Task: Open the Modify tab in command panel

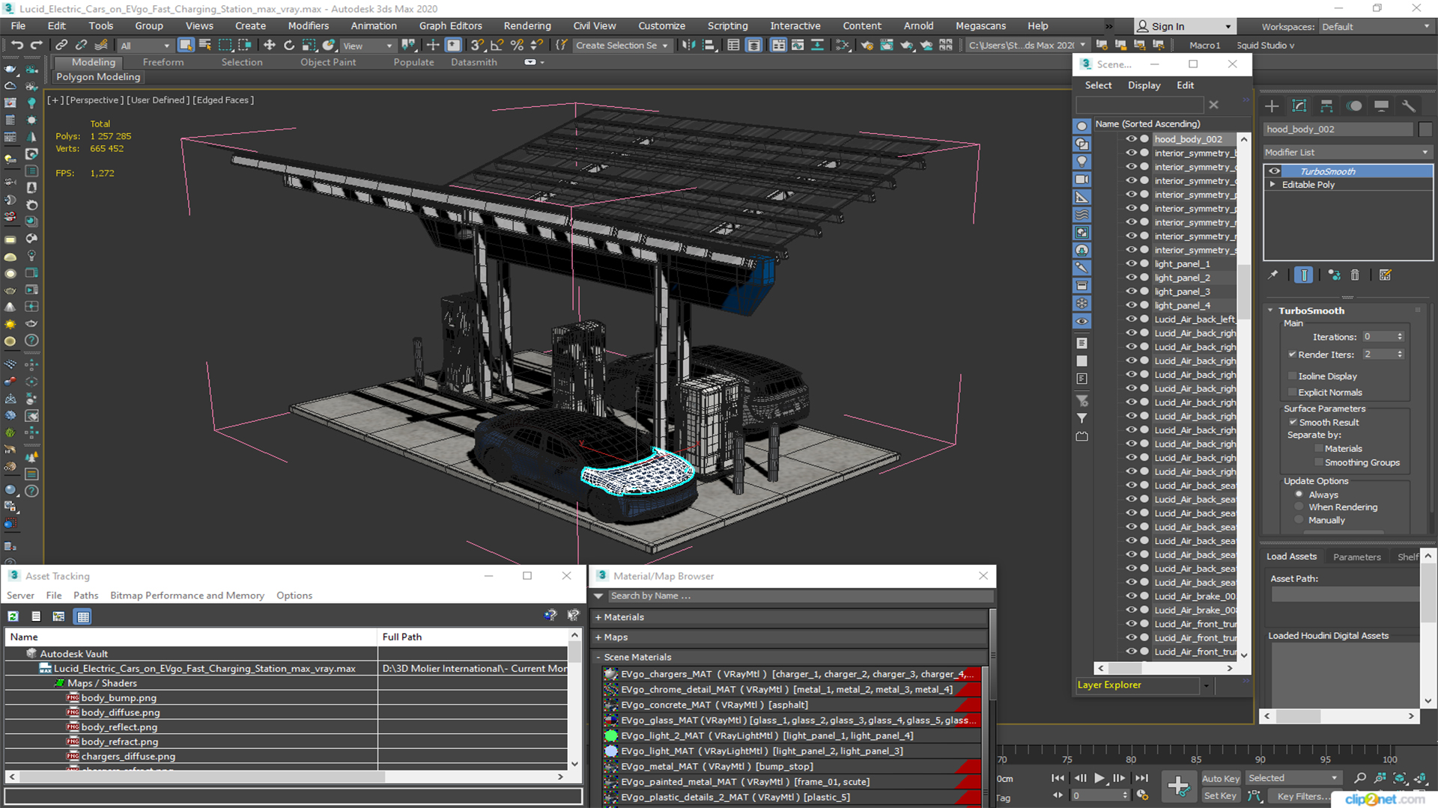Action: [1299, 106]
